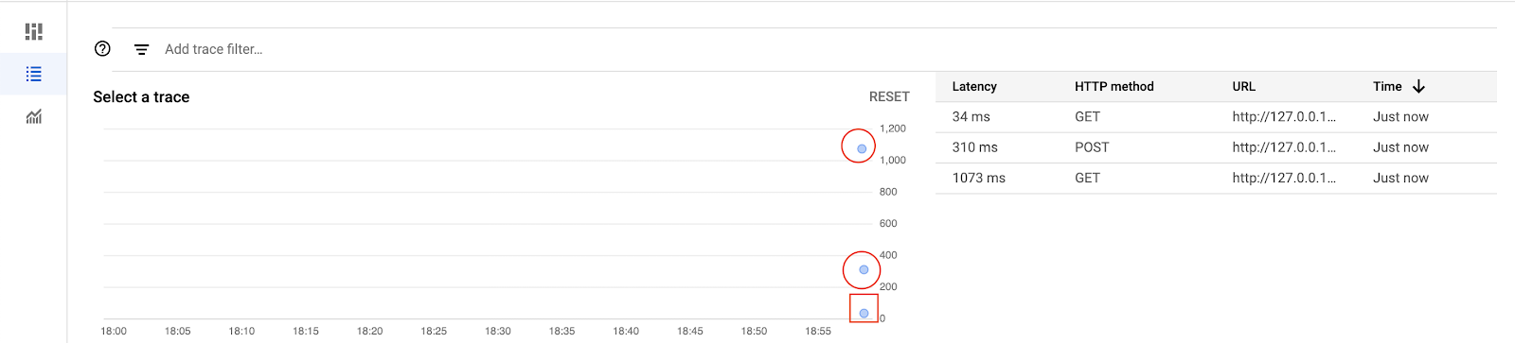The width and height of the screenshot is (1515, 343).
Task: Click the URL of the 34 ms trace
Action: tap(1284, 117)
